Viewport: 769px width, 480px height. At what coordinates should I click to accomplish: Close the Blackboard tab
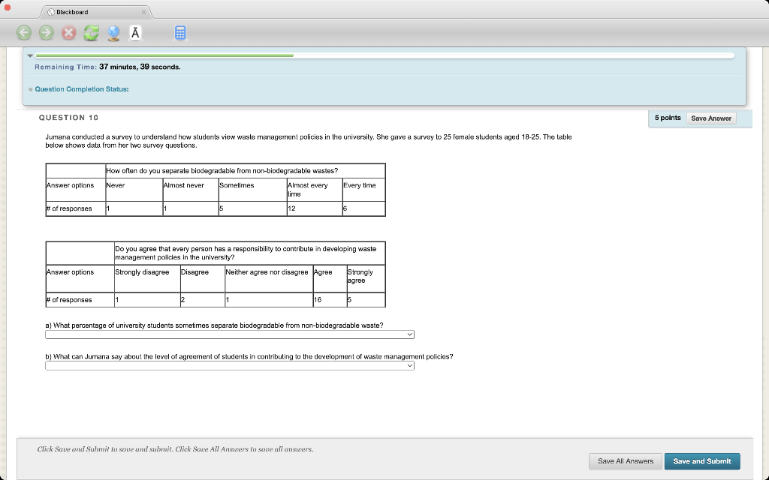point(143,12)
